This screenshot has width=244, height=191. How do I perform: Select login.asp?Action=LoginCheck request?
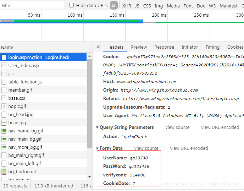coord(43,58)
